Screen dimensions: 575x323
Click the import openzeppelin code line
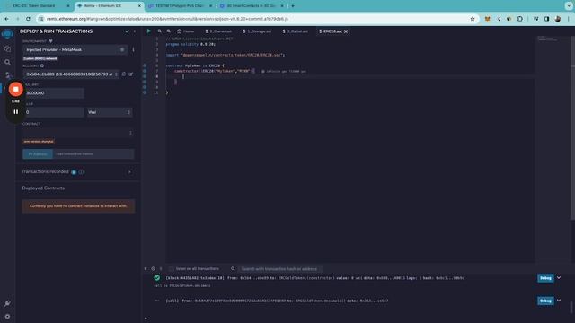(x=226, y=55)
